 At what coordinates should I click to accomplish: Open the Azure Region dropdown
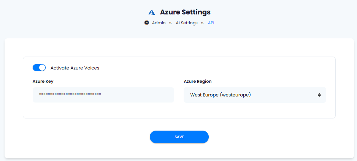click(x=255, y=95)
